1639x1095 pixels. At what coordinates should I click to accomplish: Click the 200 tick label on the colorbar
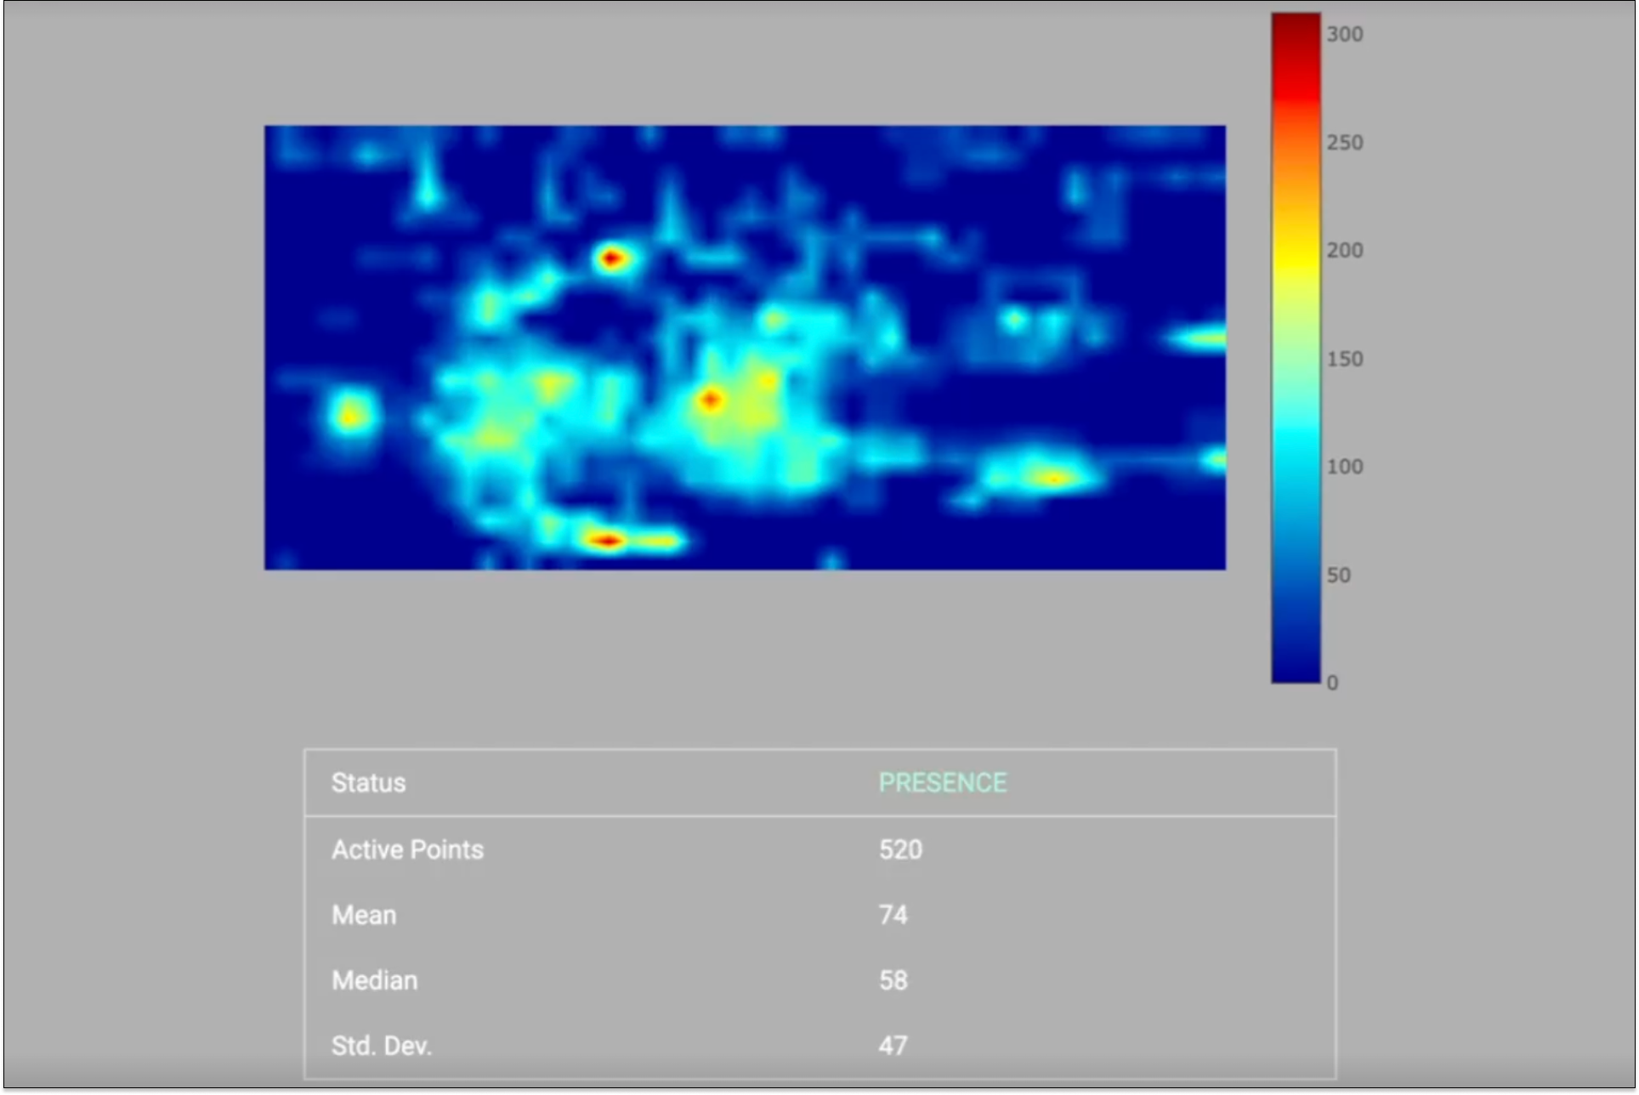click(1344, 250)
